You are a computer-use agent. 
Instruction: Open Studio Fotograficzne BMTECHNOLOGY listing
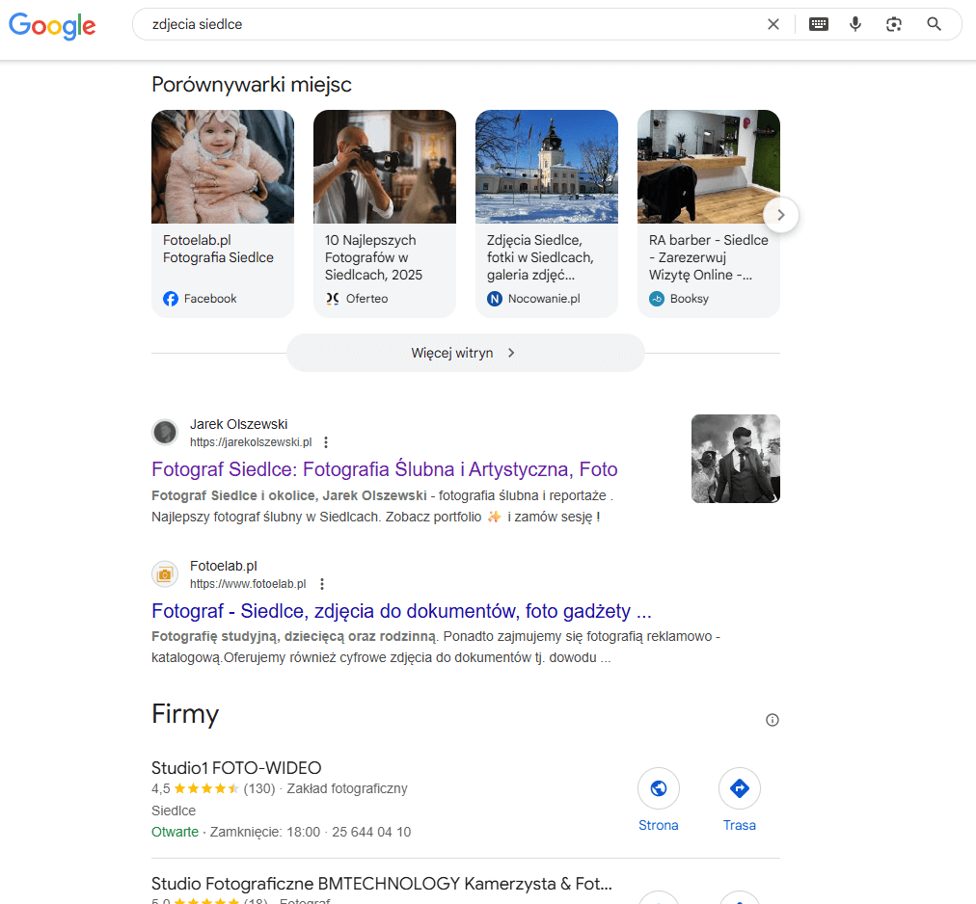382,884
